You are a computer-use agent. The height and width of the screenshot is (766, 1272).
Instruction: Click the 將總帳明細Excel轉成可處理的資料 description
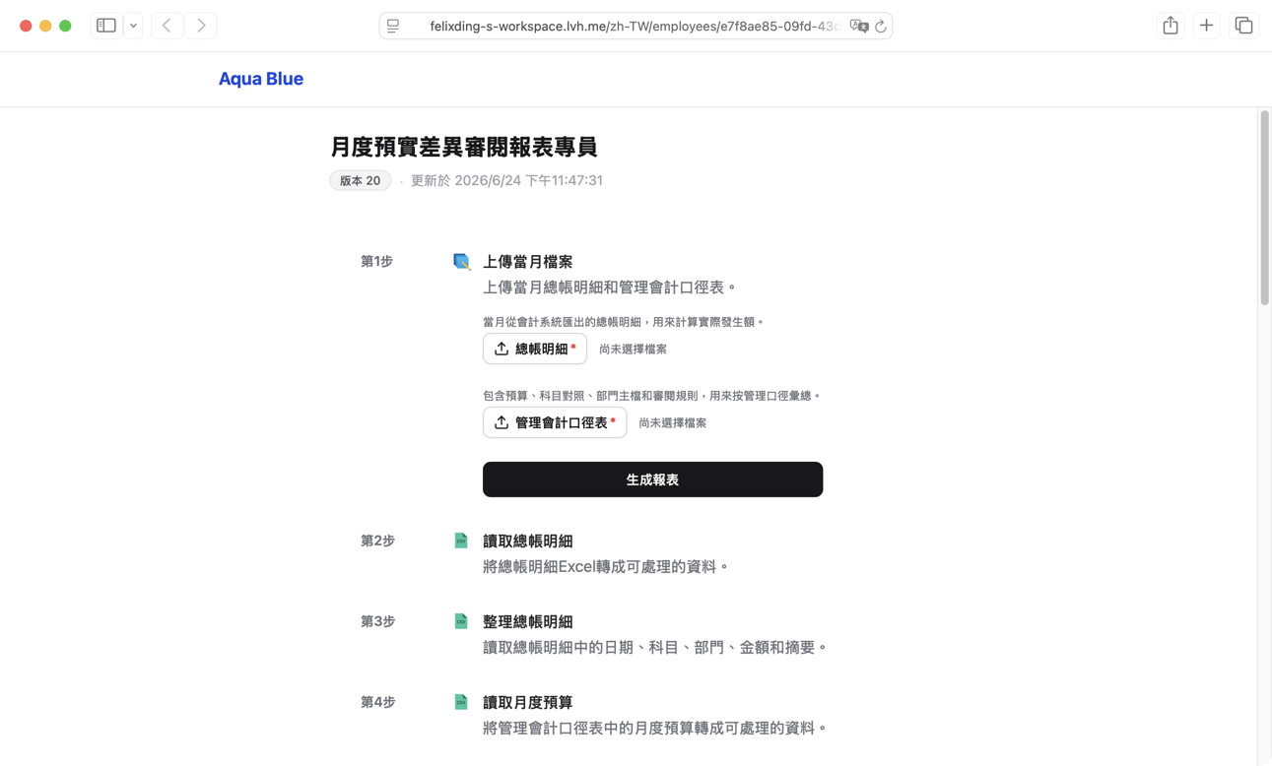606,567
